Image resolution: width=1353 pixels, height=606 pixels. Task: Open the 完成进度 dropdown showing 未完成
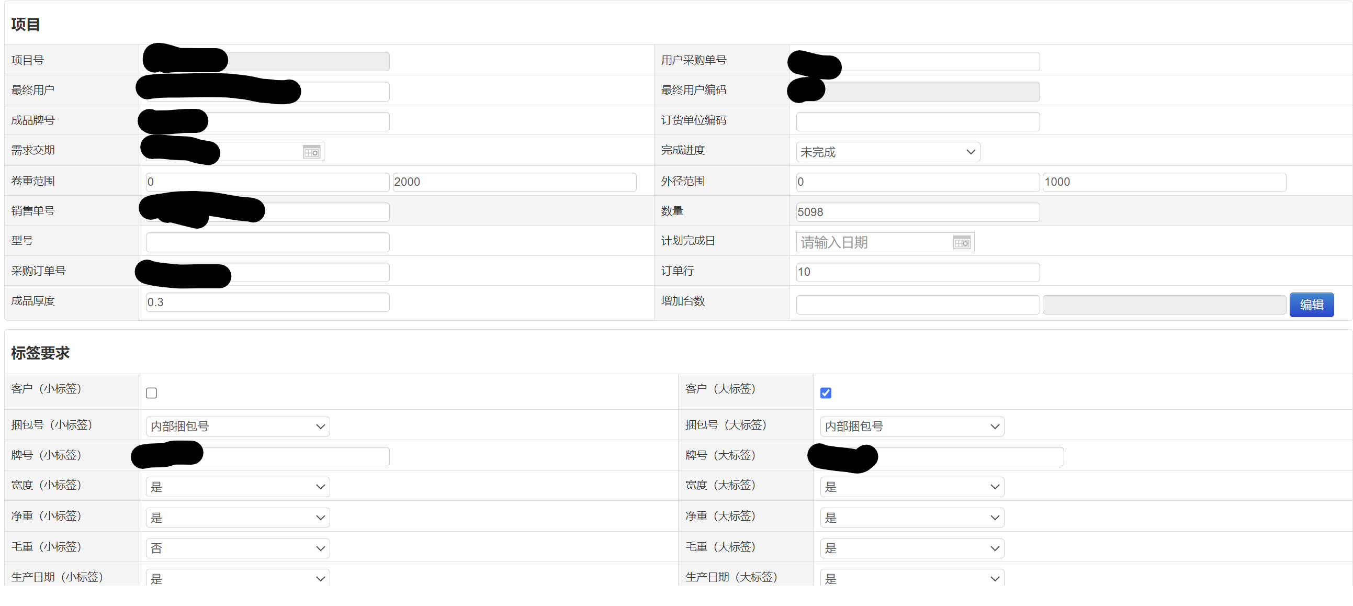888,152
